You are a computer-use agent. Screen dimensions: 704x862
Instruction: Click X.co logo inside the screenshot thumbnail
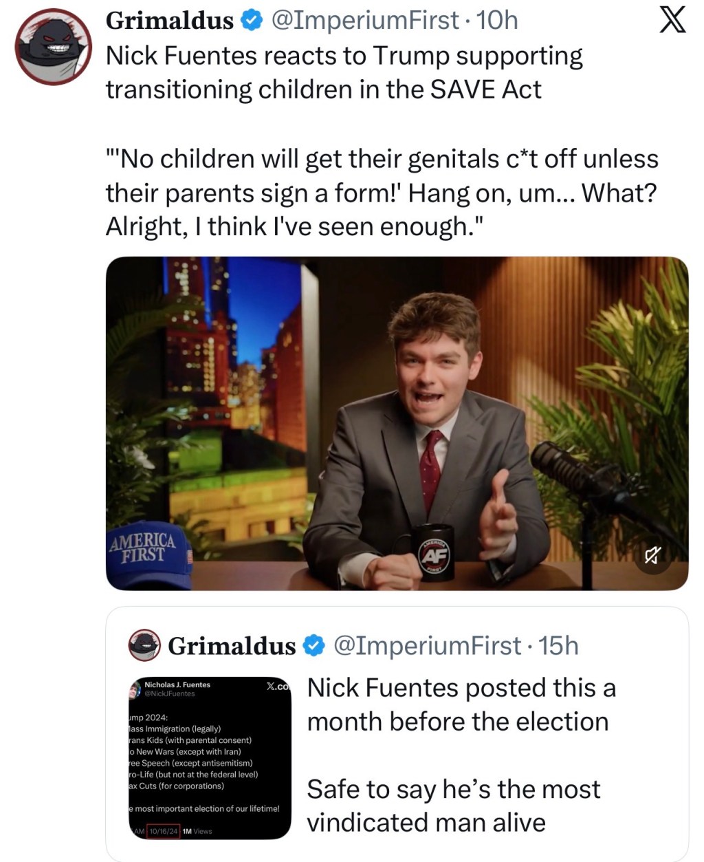click(278, 687)
